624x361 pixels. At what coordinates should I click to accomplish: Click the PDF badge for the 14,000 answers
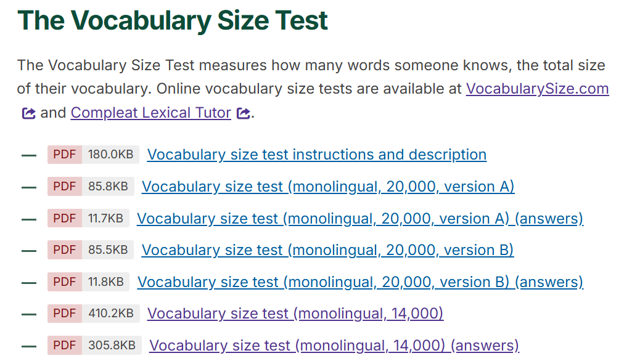tap(64, 346)
